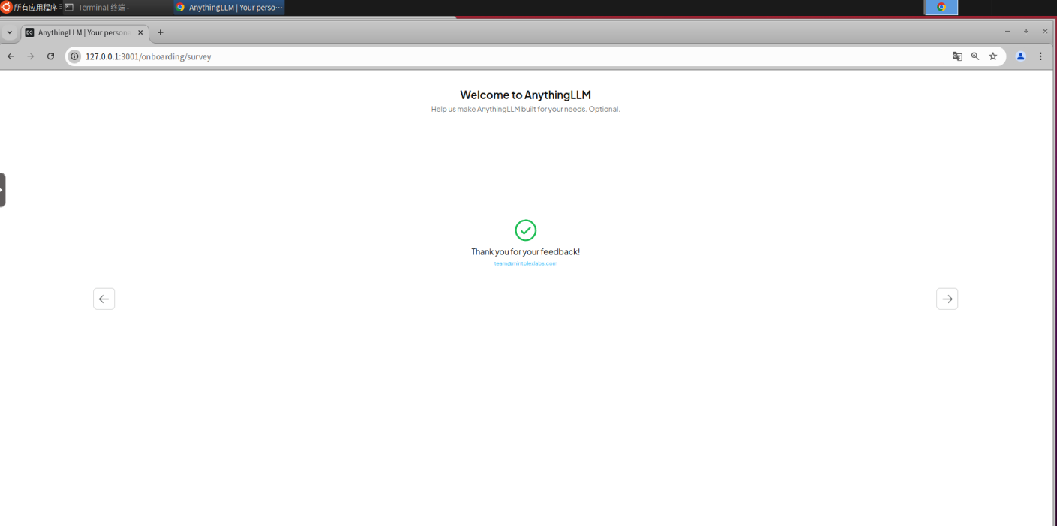The image size is (1057, 526).
Task: Close the AnythingLLM browser tab
Action: [140, 32]
